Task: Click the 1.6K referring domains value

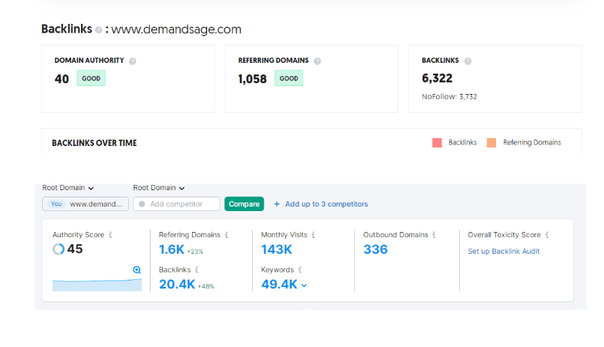Action: [x=172, y=249]
